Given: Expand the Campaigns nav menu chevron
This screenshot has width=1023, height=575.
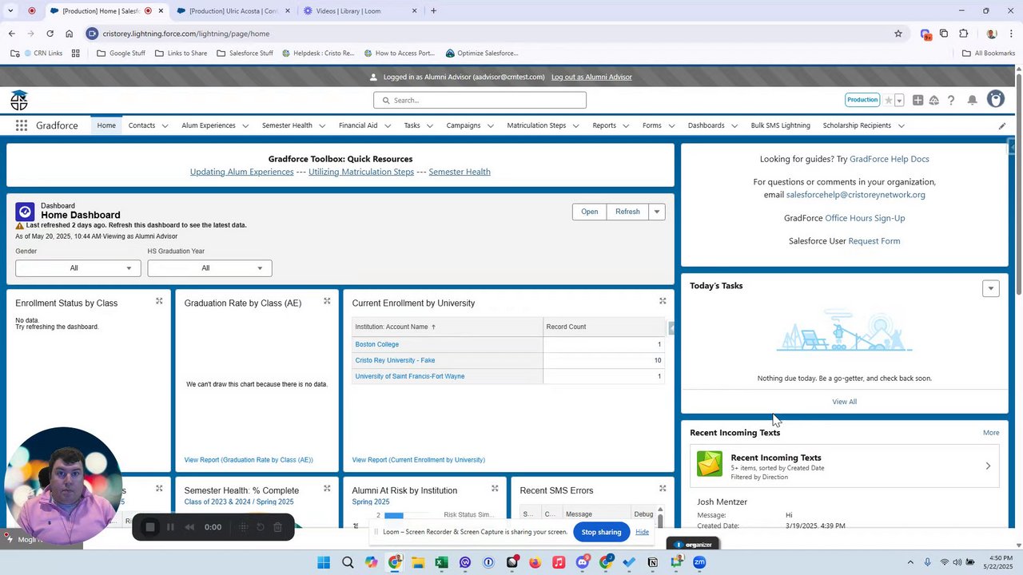Looking at the screenshot, I should click(490, 126).
